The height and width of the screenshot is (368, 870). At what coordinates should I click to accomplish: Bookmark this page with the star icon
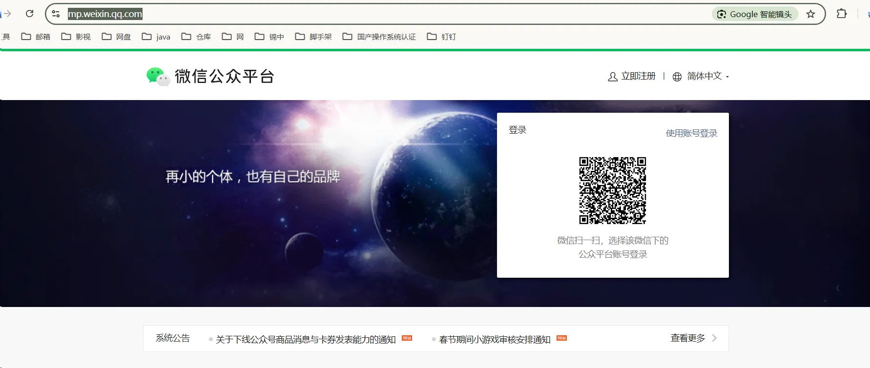[x=810, y=14]
